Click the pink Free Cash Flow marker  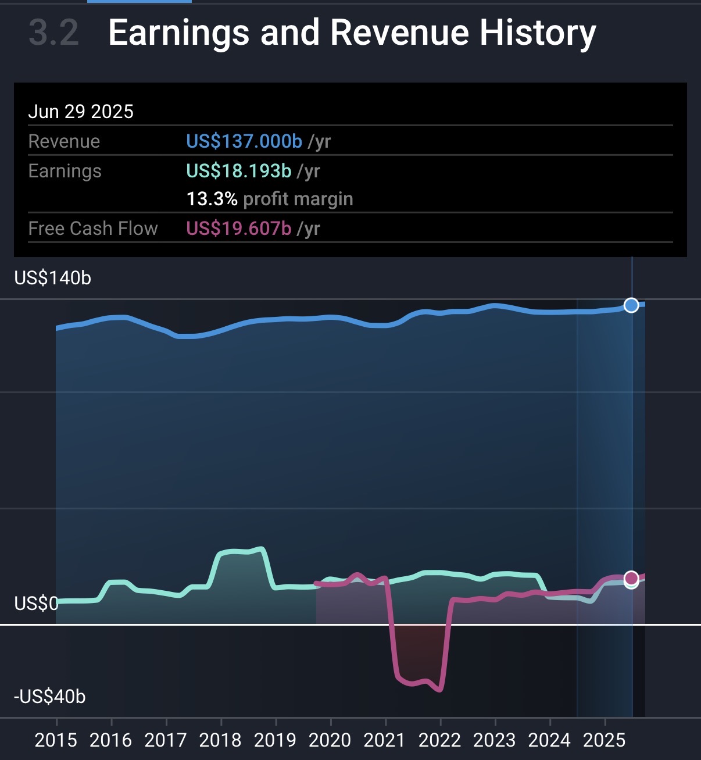click(631, 578)
